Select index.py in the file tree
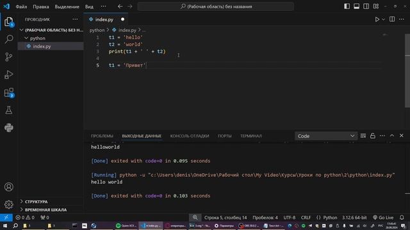Image resolution: width=410 pixels, height=230 pixels. point(51,46)
